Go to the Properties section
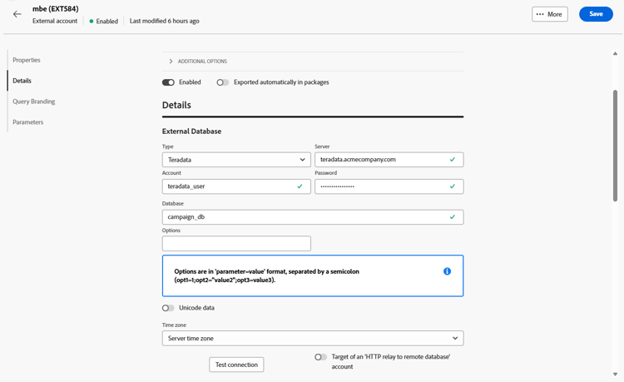Viewport: 624px width, 382px height. coord(27,60)
